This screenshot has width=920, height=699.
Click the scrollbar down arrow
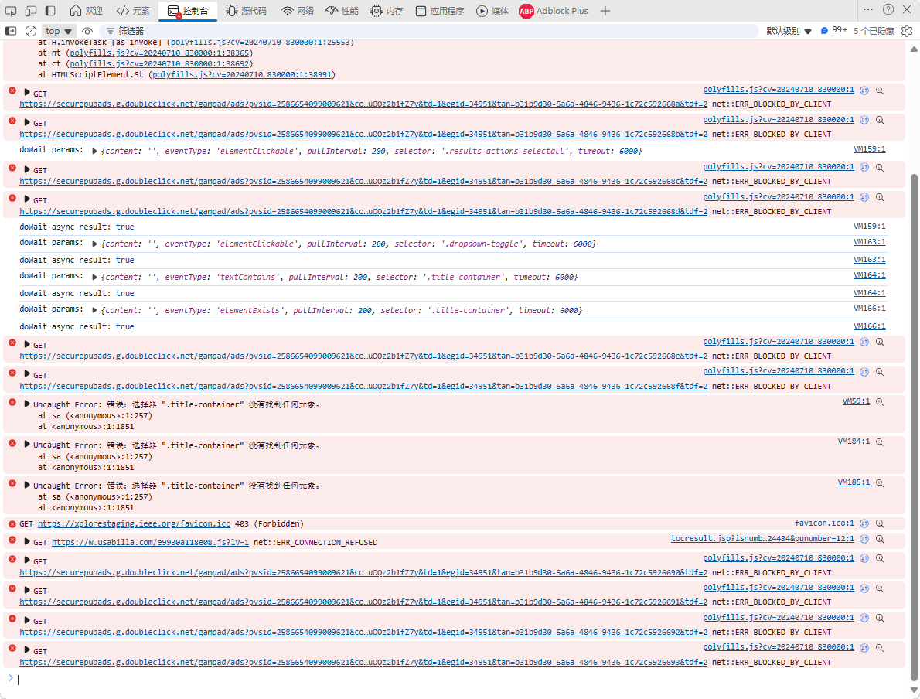914,690
